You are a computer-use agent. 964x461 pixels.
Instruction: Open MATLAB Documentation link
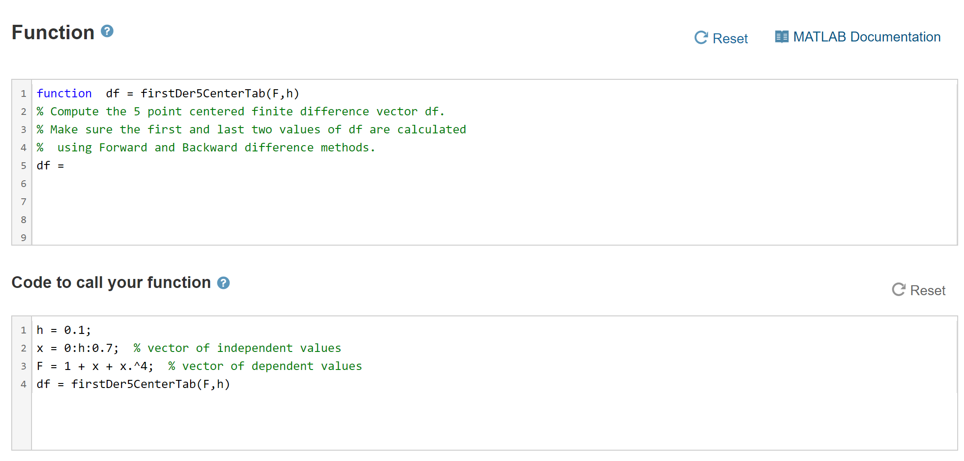(867, 37)
